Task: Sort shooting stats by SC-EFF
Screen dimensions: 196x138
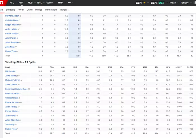Action: click(178, 67)
